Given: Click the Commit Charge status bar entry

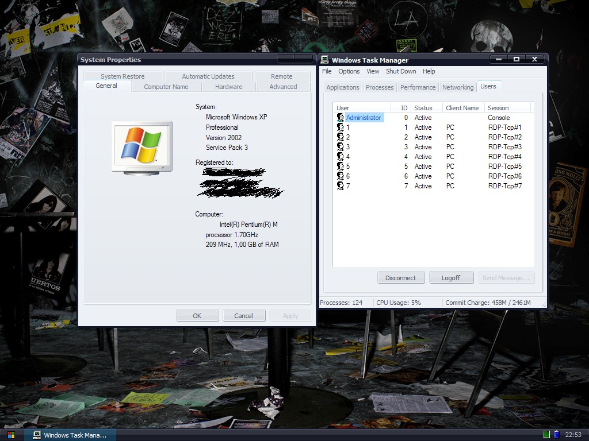Looking at the screenshot, I should click(488, 303).
